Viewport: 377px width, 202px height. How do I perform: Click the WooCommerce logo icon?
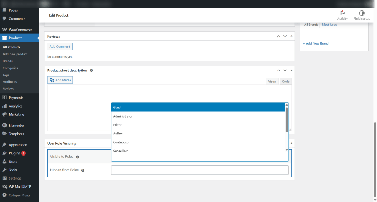click(x=4, y=30)
